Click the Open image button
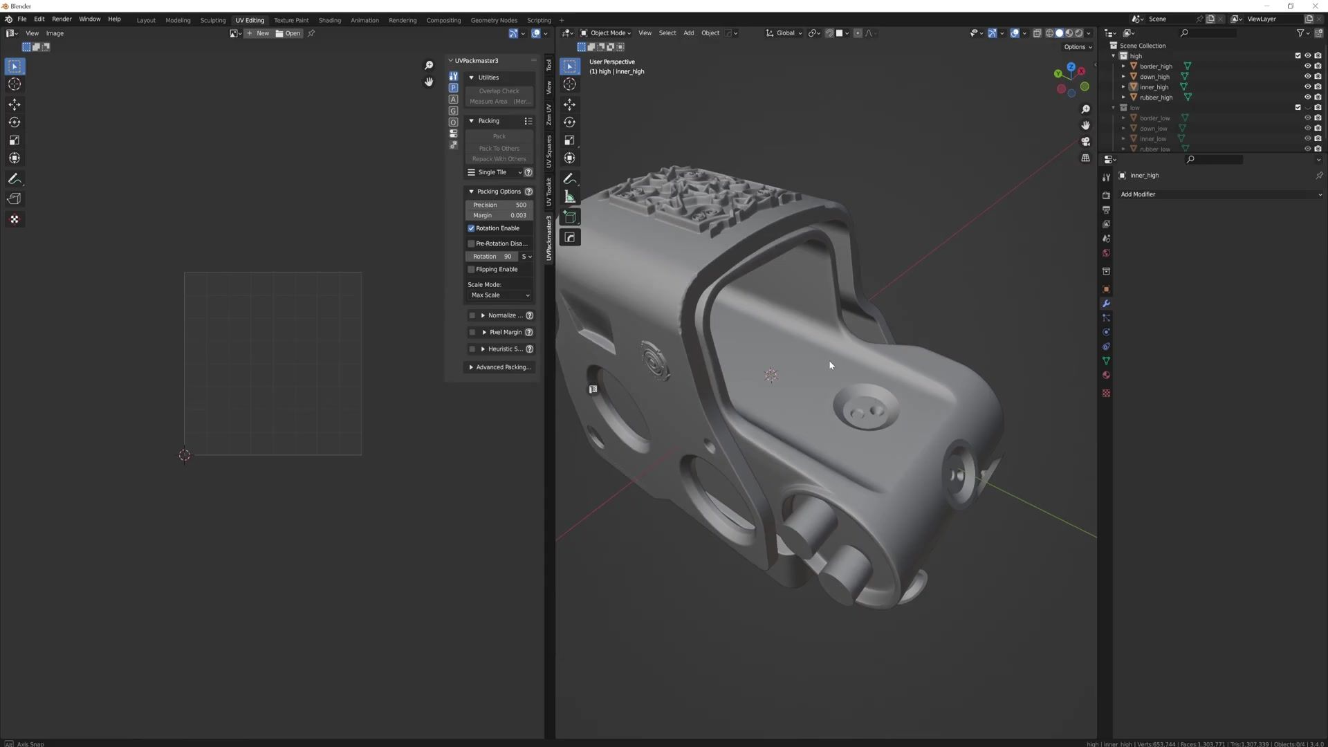This screenshot has height=747, width=1328. (x=288, y=33)
